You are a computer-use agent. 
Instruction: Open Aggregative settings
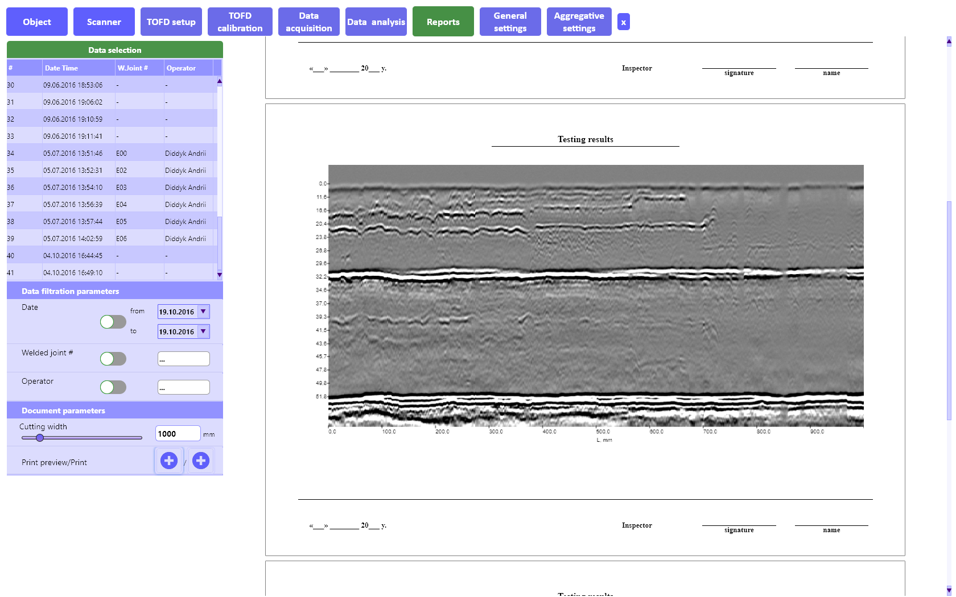[x=579, y=22]
